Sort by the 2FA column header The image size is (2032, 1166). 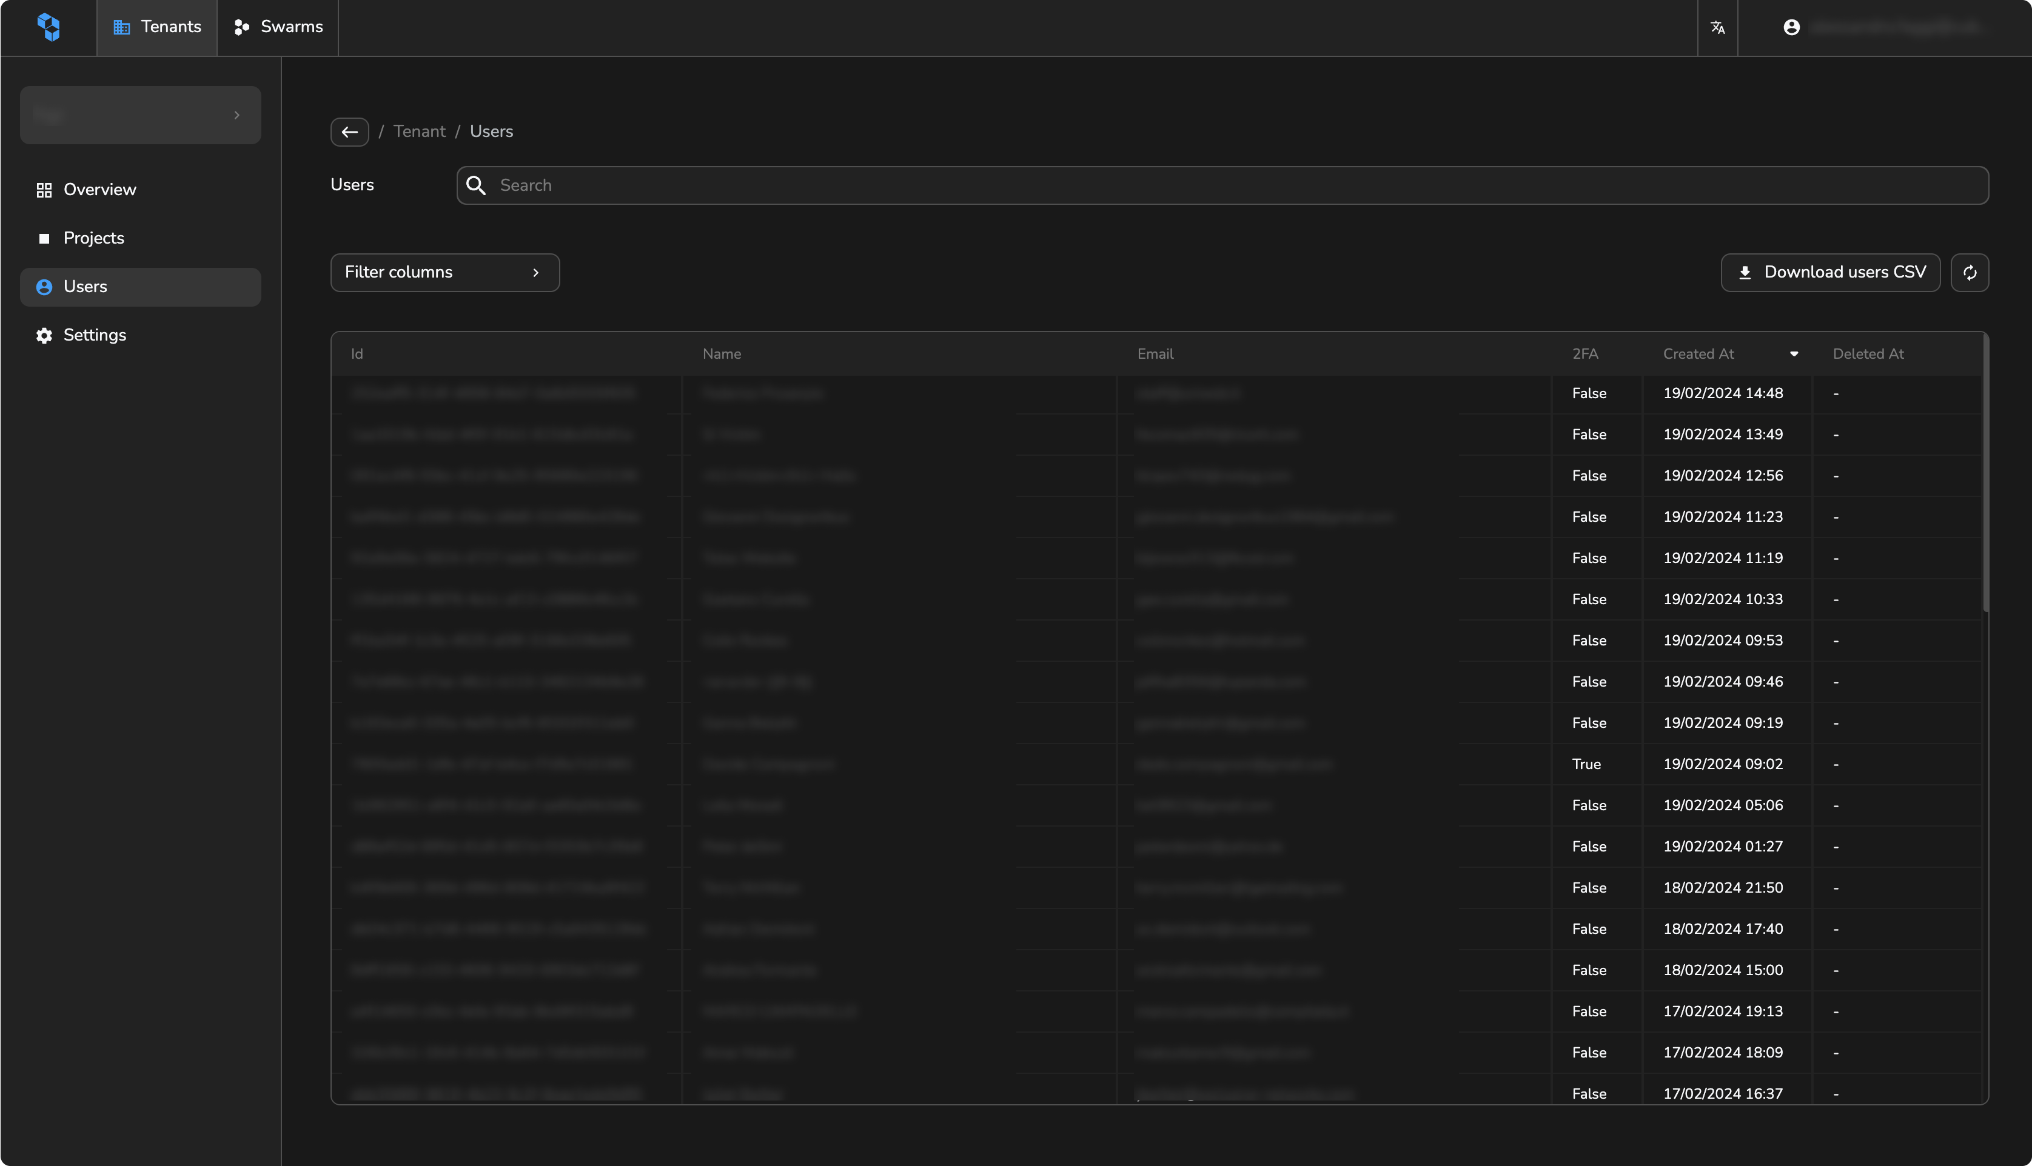pos(1584,354)
